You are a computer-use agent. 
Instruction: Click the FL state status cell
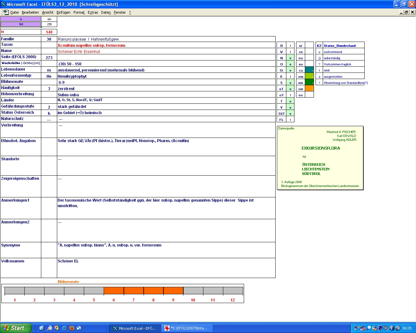(x=290, y=120)
